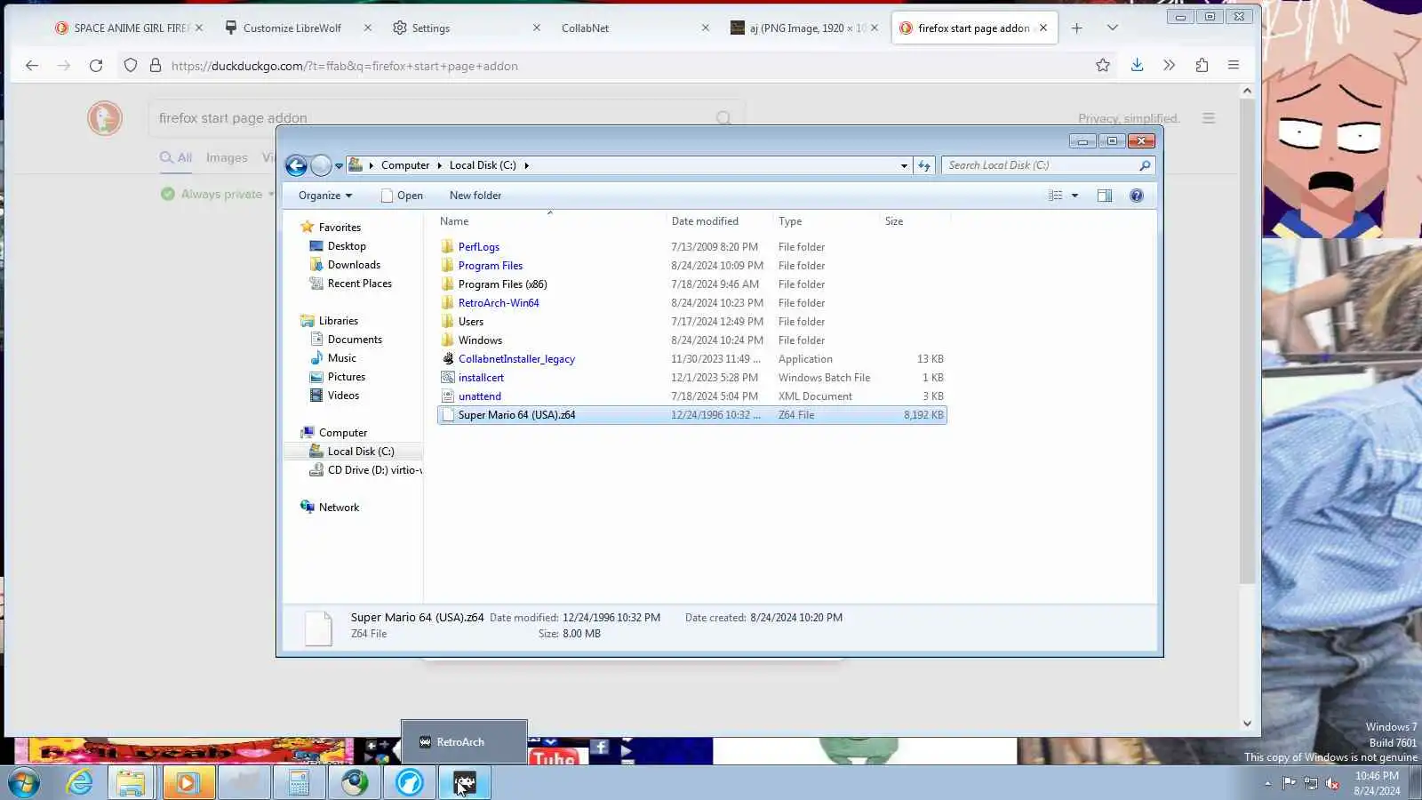Show hidden system tray icons
The image size is (1422, 800).
(1267, 783)
